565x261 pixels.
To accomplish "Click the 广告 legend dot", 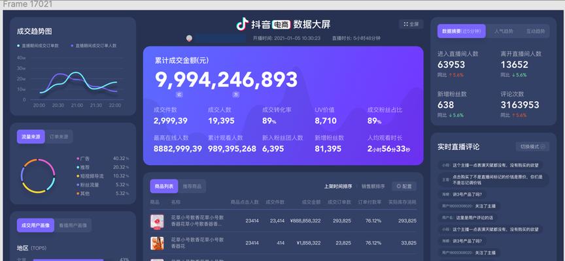I will (78, 158).
